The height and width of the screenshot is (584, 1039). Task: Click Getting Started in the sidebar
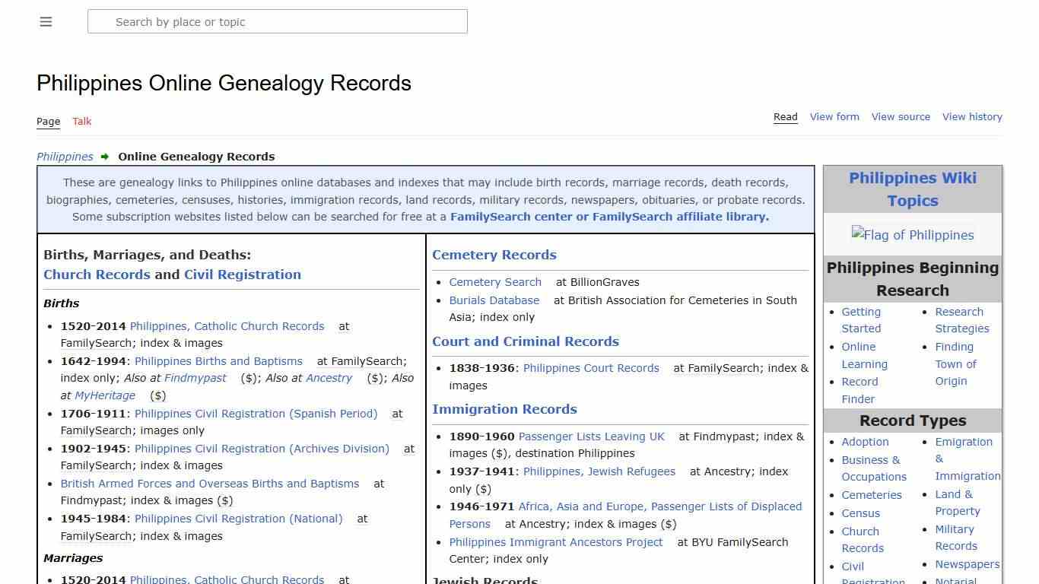coord(861,320)
